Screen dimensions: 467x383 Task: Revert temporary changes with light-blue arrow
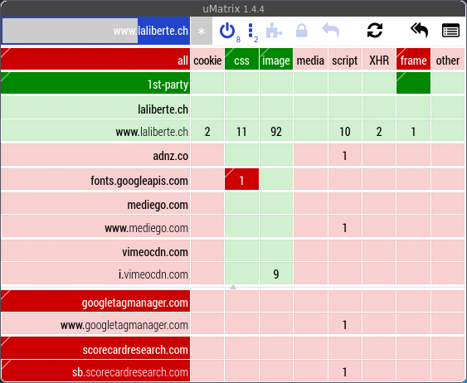pyautogui.click(x=331, y=31)
